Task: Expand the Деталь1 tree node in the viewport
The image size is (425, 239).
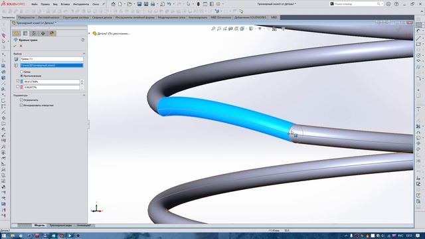Action: 89,33
